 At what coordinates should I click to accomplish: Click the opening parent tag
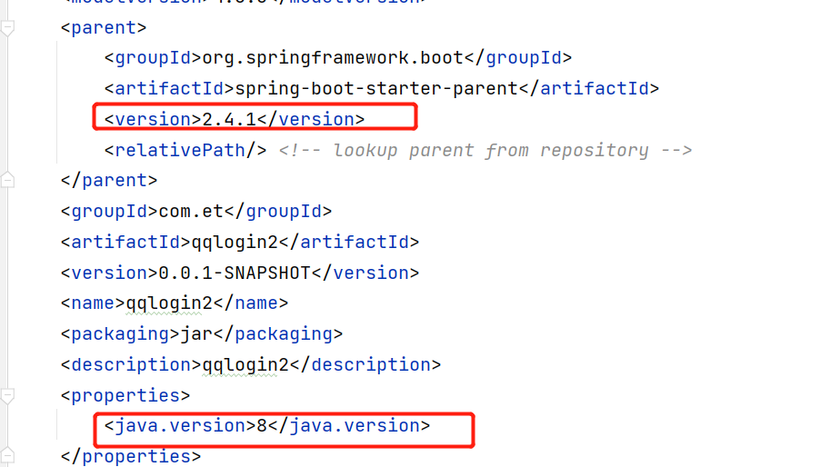pos(104,28)
